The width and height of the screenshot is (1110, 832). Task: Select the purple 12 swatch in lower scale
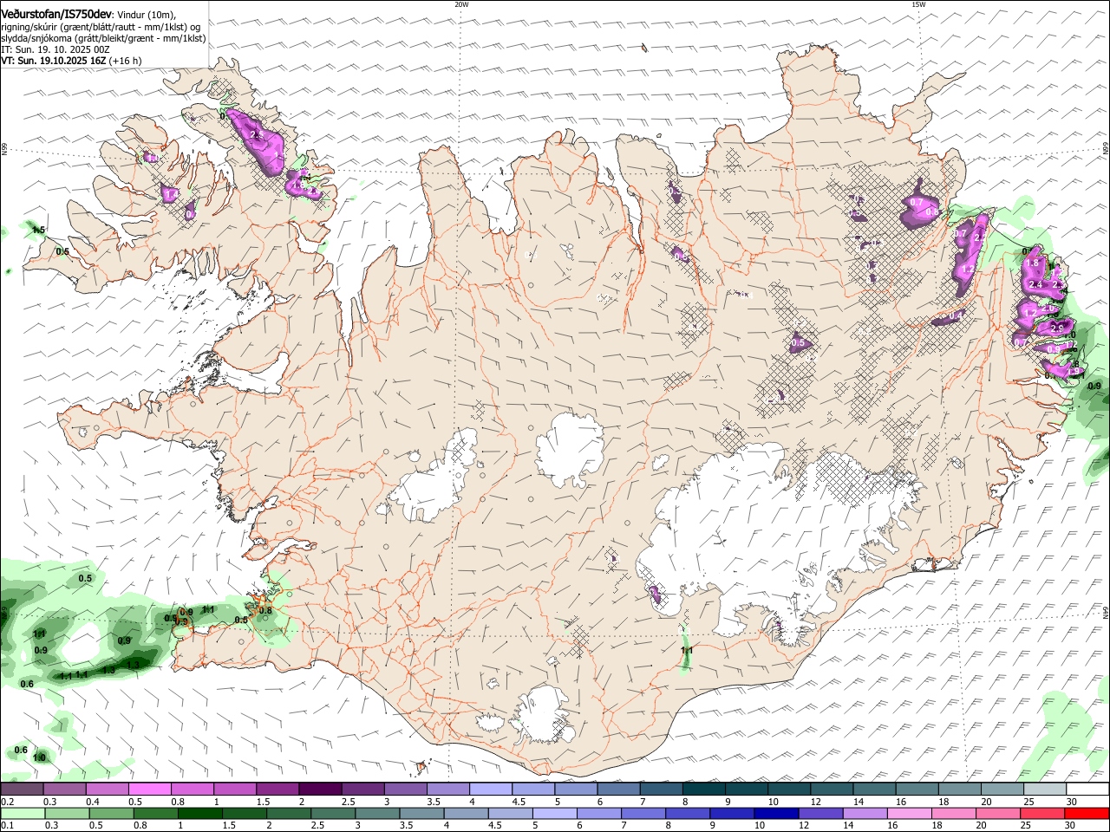click(821, 813)
